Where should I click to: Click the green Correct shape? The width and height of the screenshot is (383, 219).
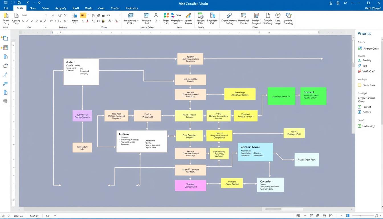pos(313,96)
